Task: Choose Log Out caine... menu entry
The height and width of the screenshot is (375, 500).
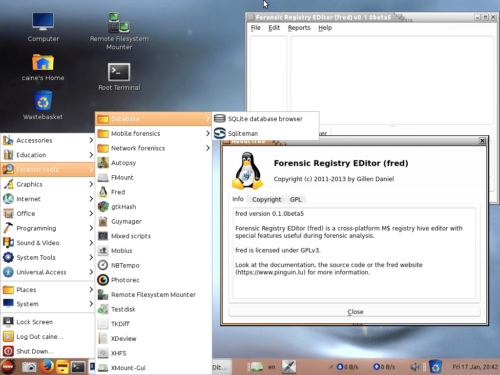Action: pyautogui.click(x=48, y=337)
